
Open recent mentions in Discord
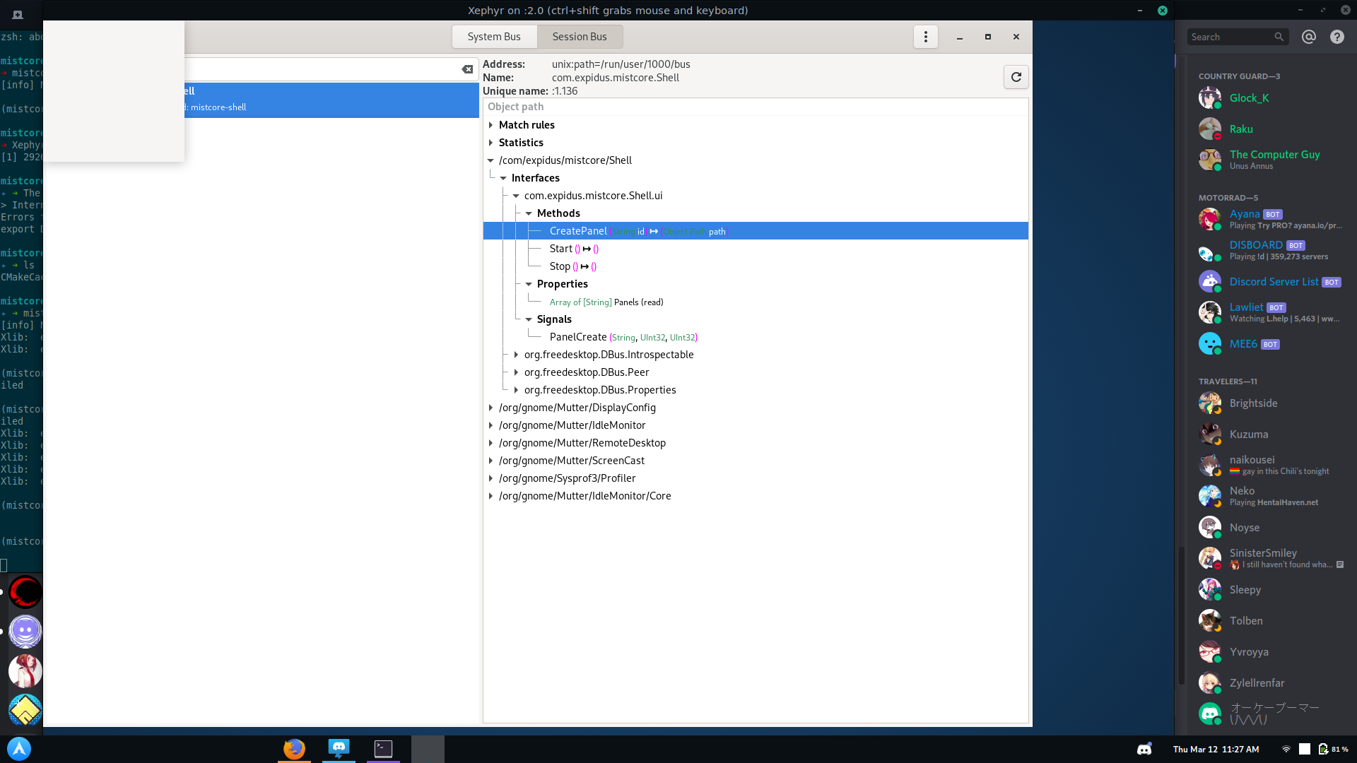[x=1308, y=36]
